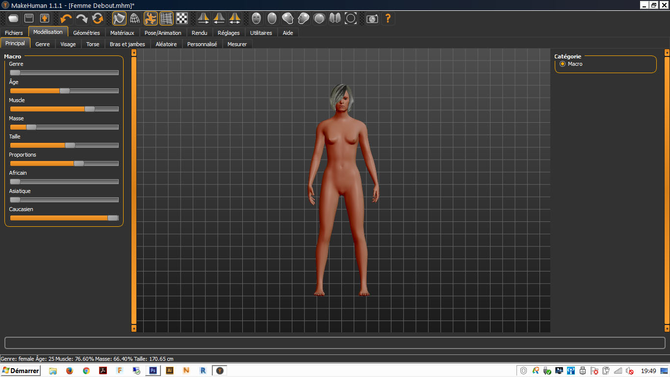Viewport: 670px width, 377px height.
Task: Toggle the Smooth mesh icon
Action: coord(119,19)
